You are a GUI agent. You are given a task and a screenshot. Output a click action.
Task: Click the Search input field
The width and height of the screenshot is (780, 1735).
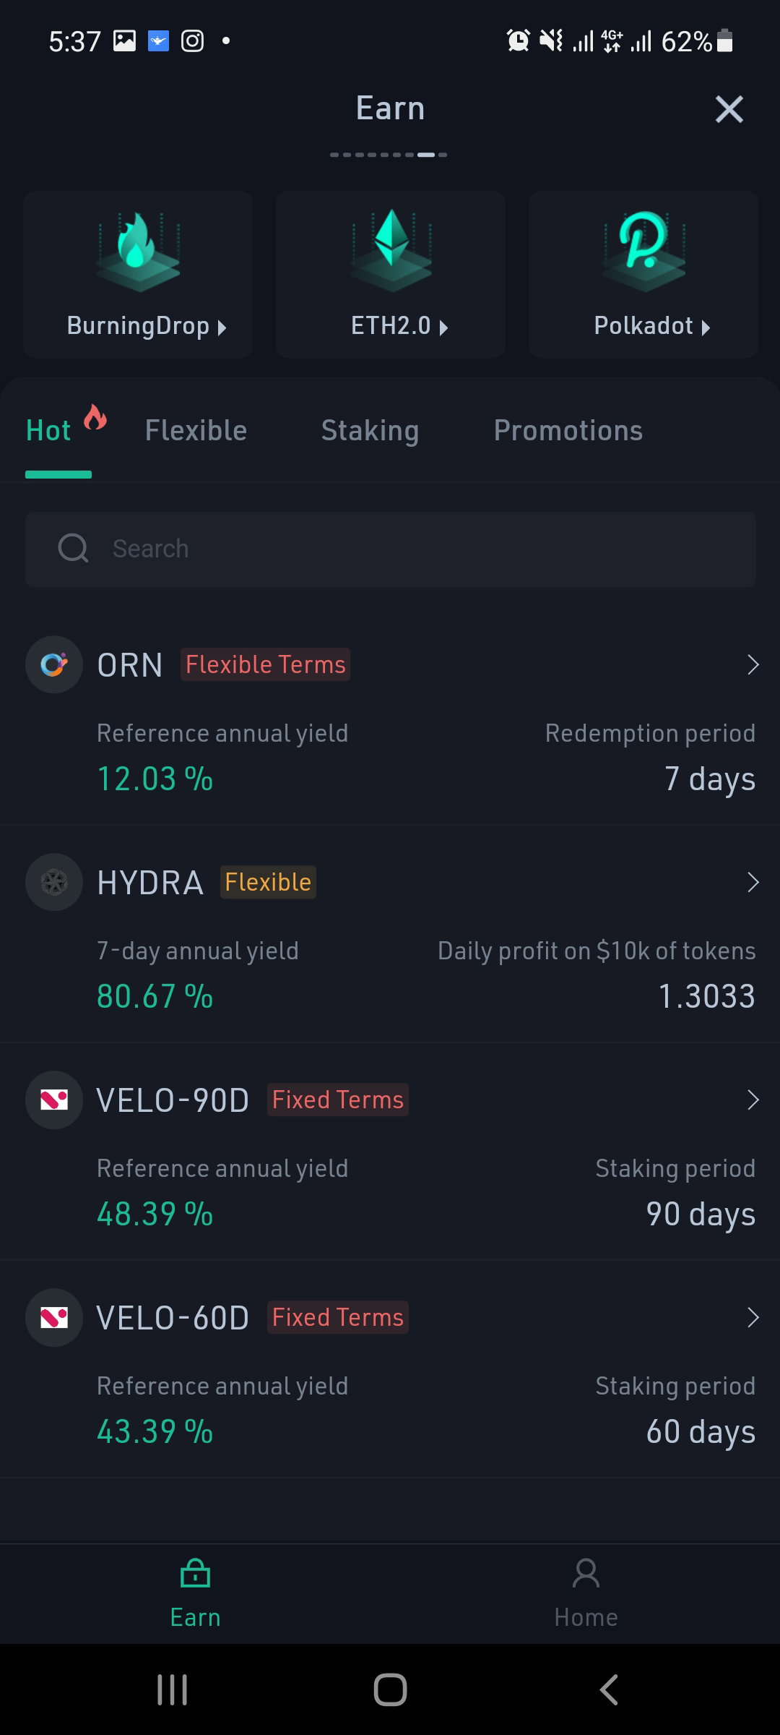point(391,549)
